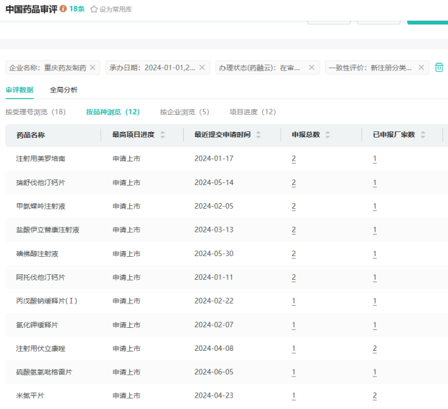The width and height of the screenshot is (448, 409).
Task: Remove the 承办日期 filter tag
Action: 202,67
